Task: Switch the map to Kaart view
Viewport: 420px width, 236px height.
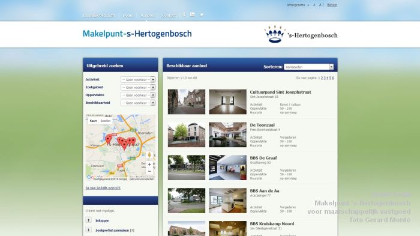Action: coord(93,121)
